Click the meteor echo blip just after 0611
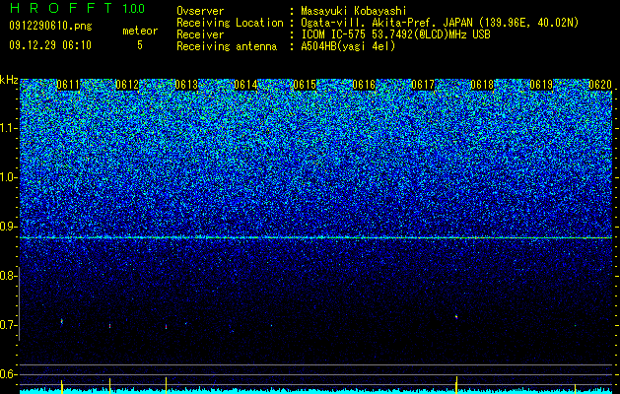This screenshot has width=620, height=394. pyautogui.click(x=62, y=322)
